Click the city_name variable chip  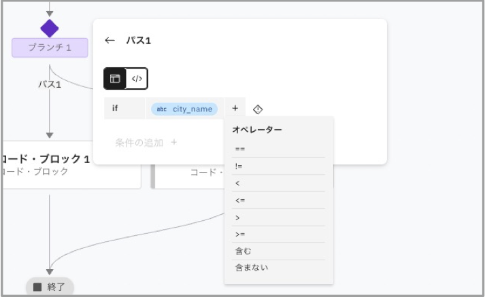point(184,109)
